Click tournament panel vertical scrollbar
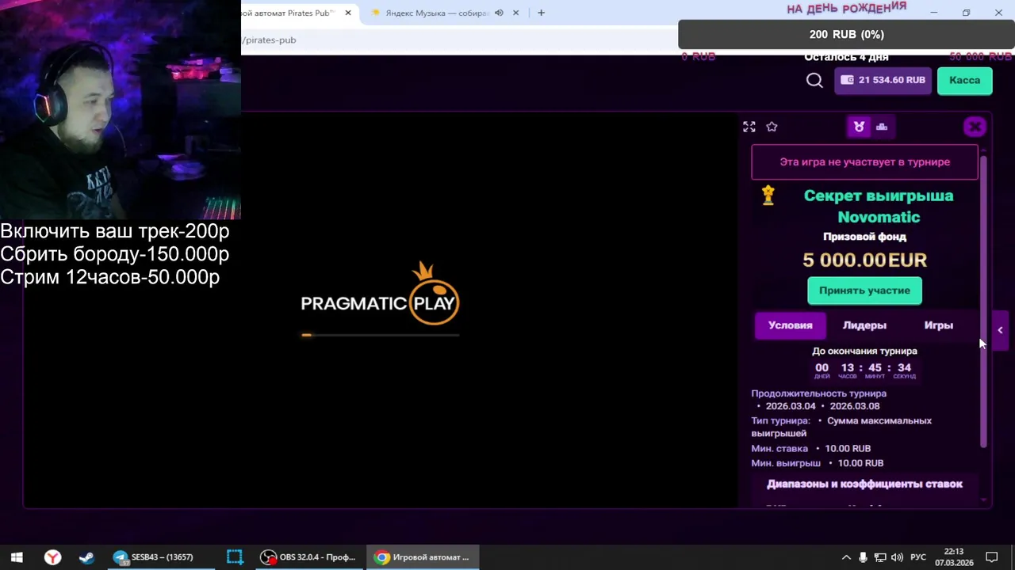The height and width of the screenshot is (570, 1015). (x=984, y=301)
